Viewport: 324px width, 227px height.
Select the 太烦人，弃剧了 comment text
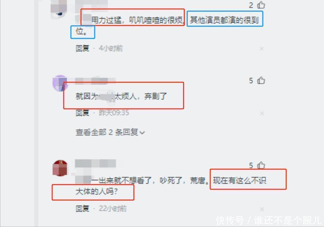click(x=121, y=96)
